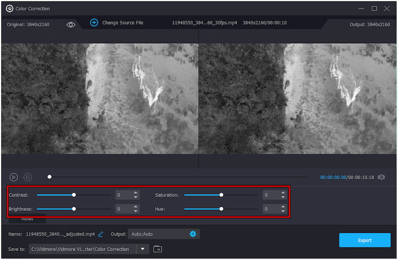
Task: Increase Contrast value with up arrow
Action: click(x=135, y=193)
